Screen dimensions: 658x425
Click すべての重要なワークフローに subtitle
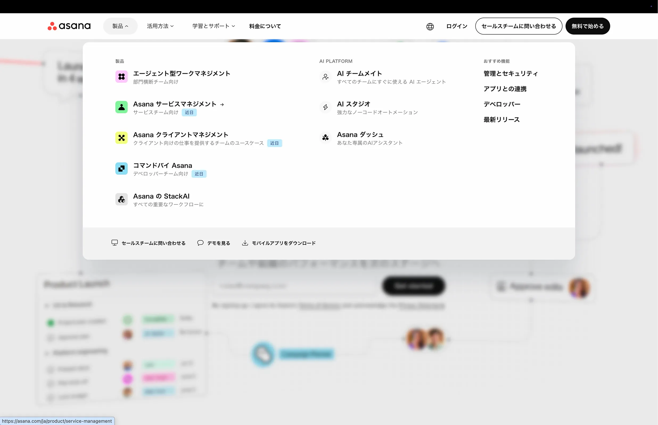168,205
